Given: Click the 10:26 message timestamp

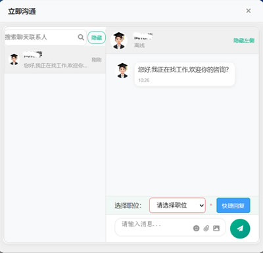Looking at the screenshot, I should (x=144, y=80).
